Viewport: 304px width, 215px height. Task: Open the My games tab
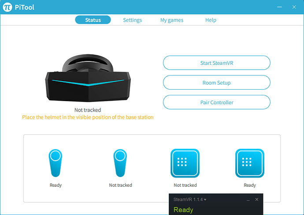(172, 20)
